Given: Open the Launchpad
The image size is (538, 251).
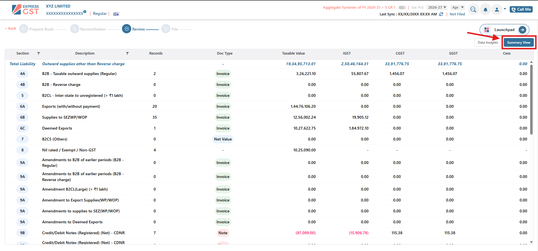Looking at the screenshot, I should point(504,30).
